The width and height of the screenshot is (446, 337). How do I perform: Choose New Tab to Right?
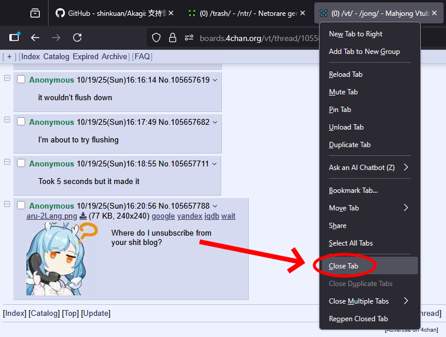click(x=370, y=34)
